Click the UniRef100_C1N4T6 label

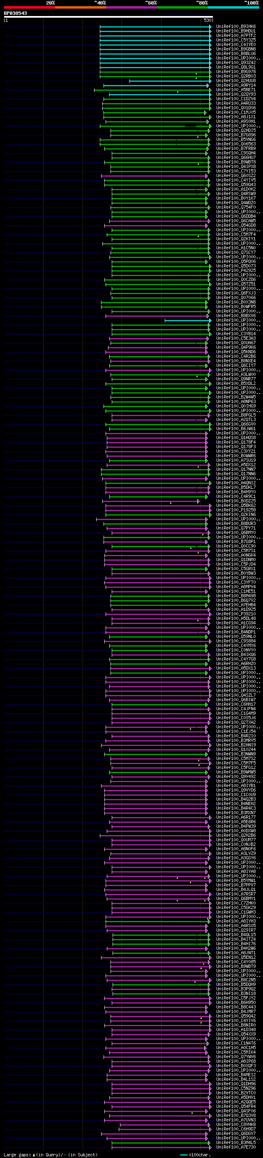(236, 1043)
